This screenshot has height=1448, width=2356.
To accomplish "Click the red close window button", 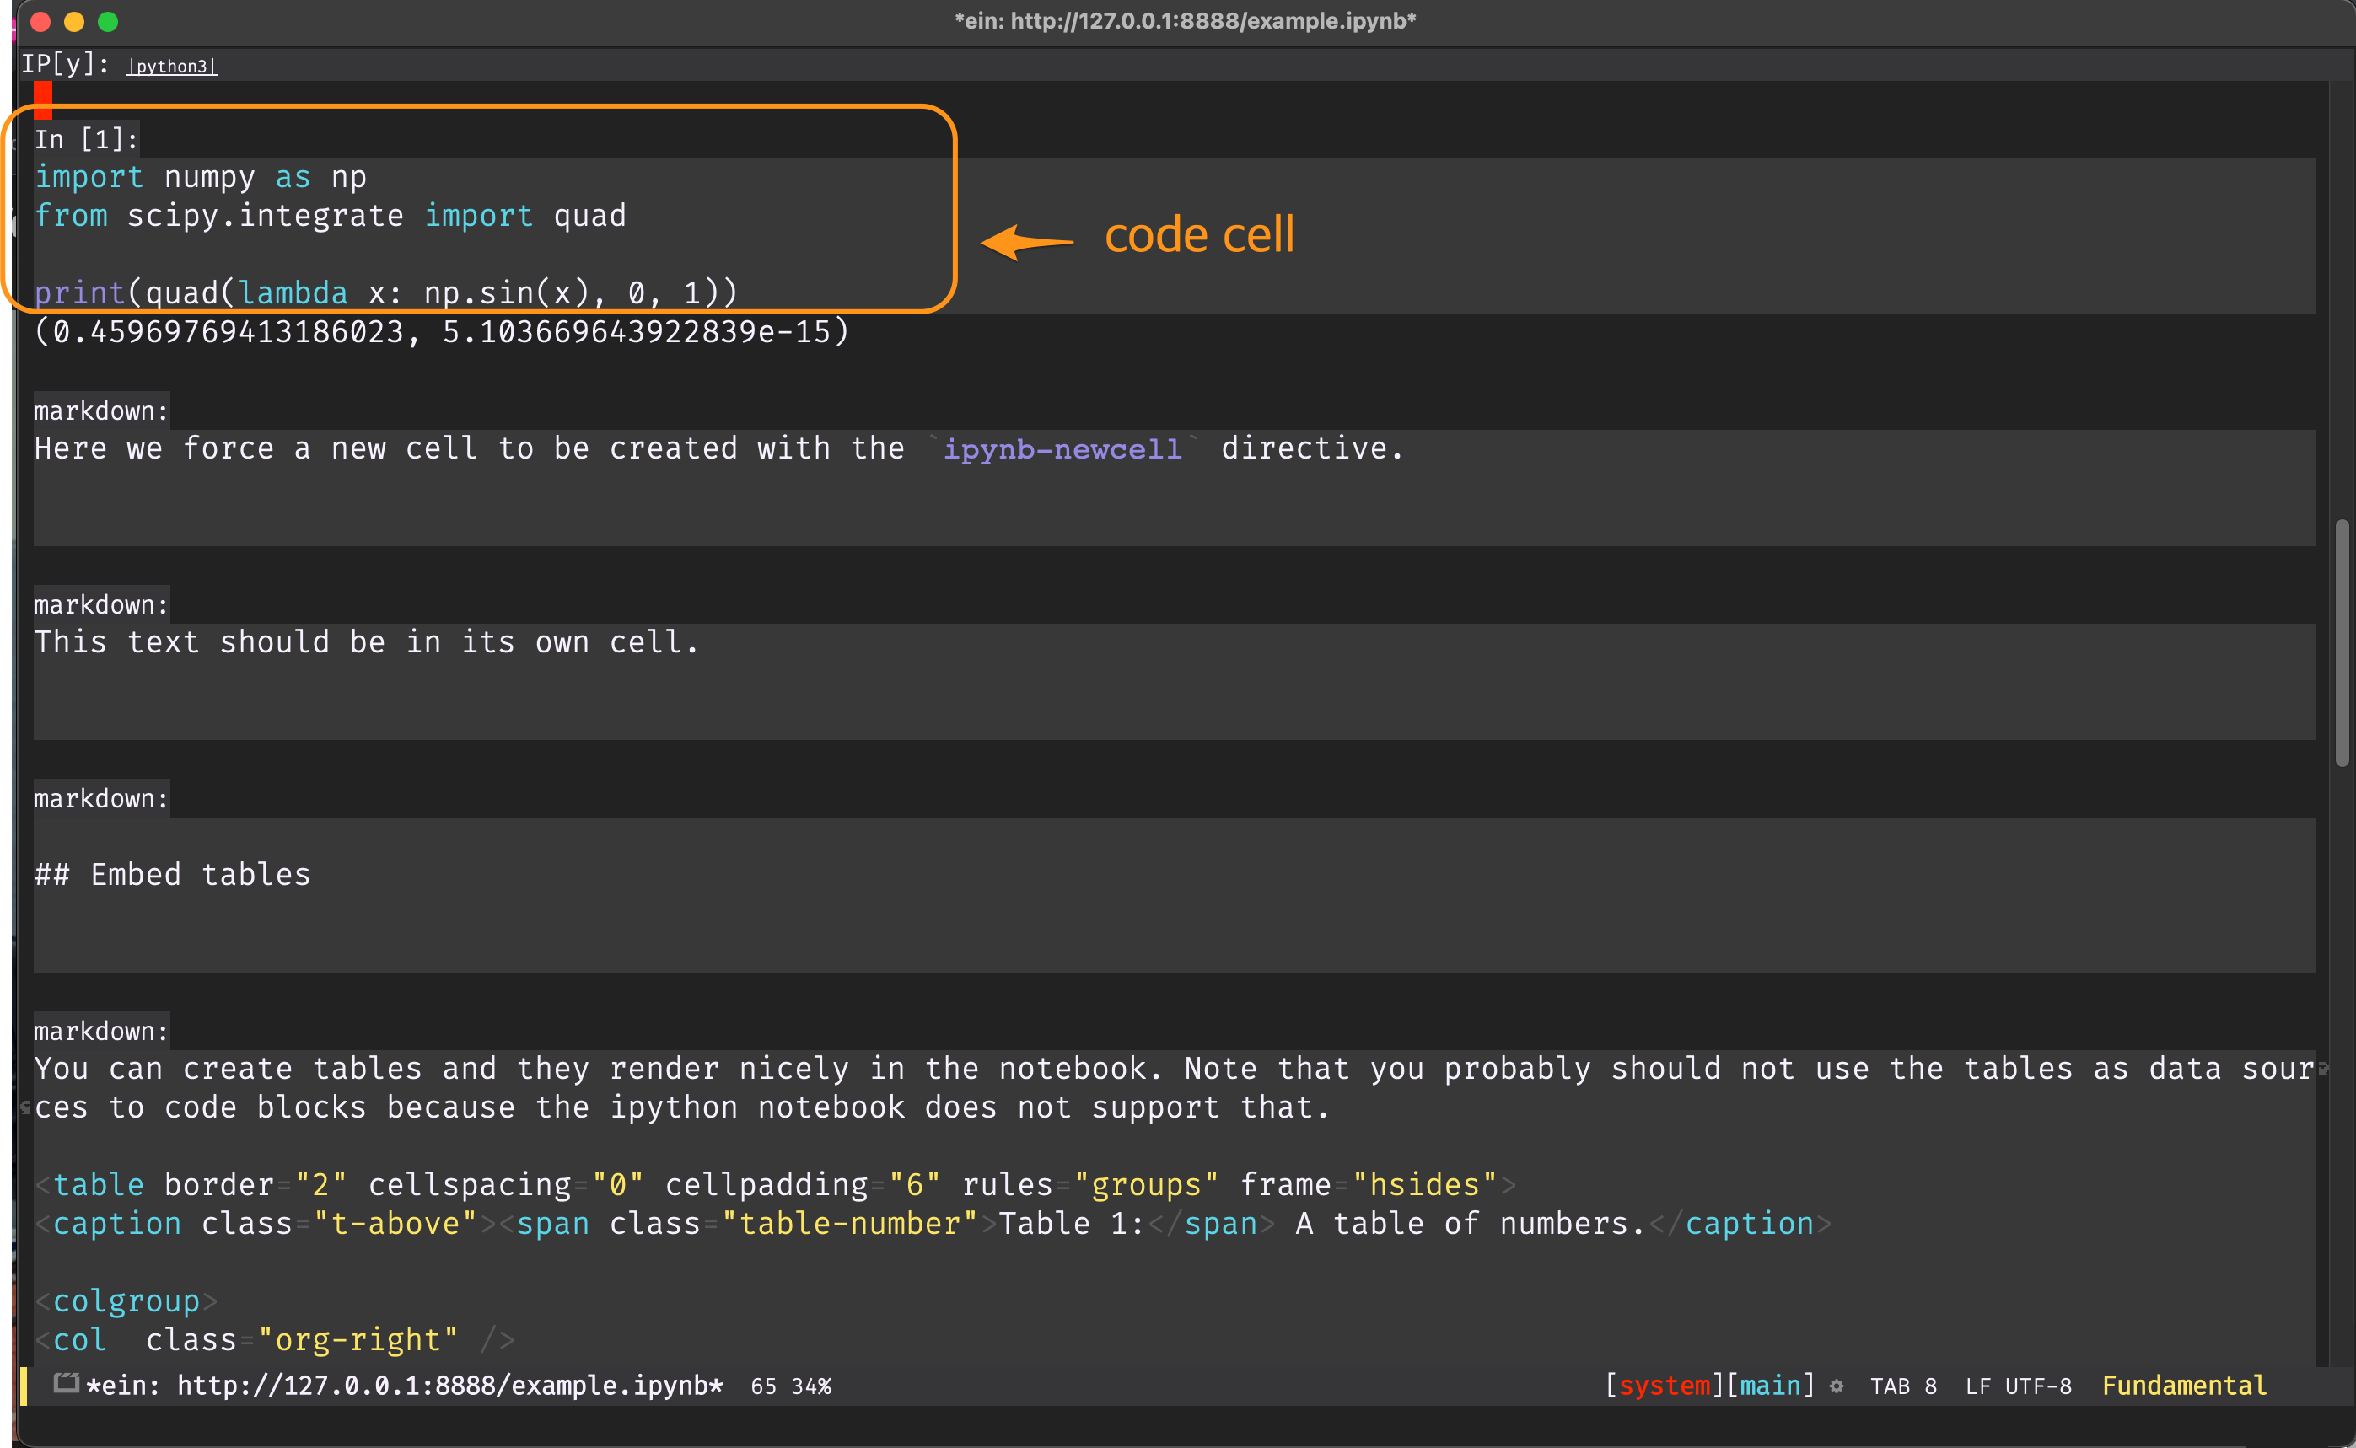I will point(40,21).
